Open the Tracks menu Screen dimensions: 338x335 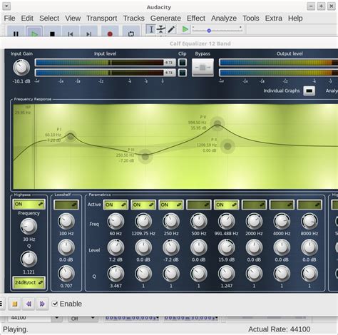coord(133,19)
